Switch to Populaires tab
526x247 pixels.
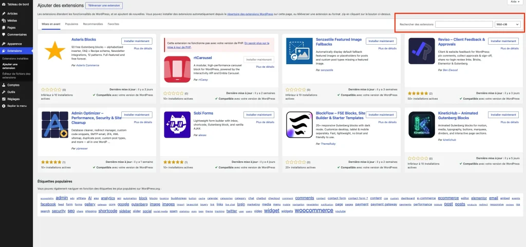tap(72, 24)
